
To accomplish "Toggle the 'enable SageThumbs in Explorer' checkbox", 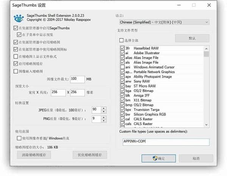I will pos(16,28).
